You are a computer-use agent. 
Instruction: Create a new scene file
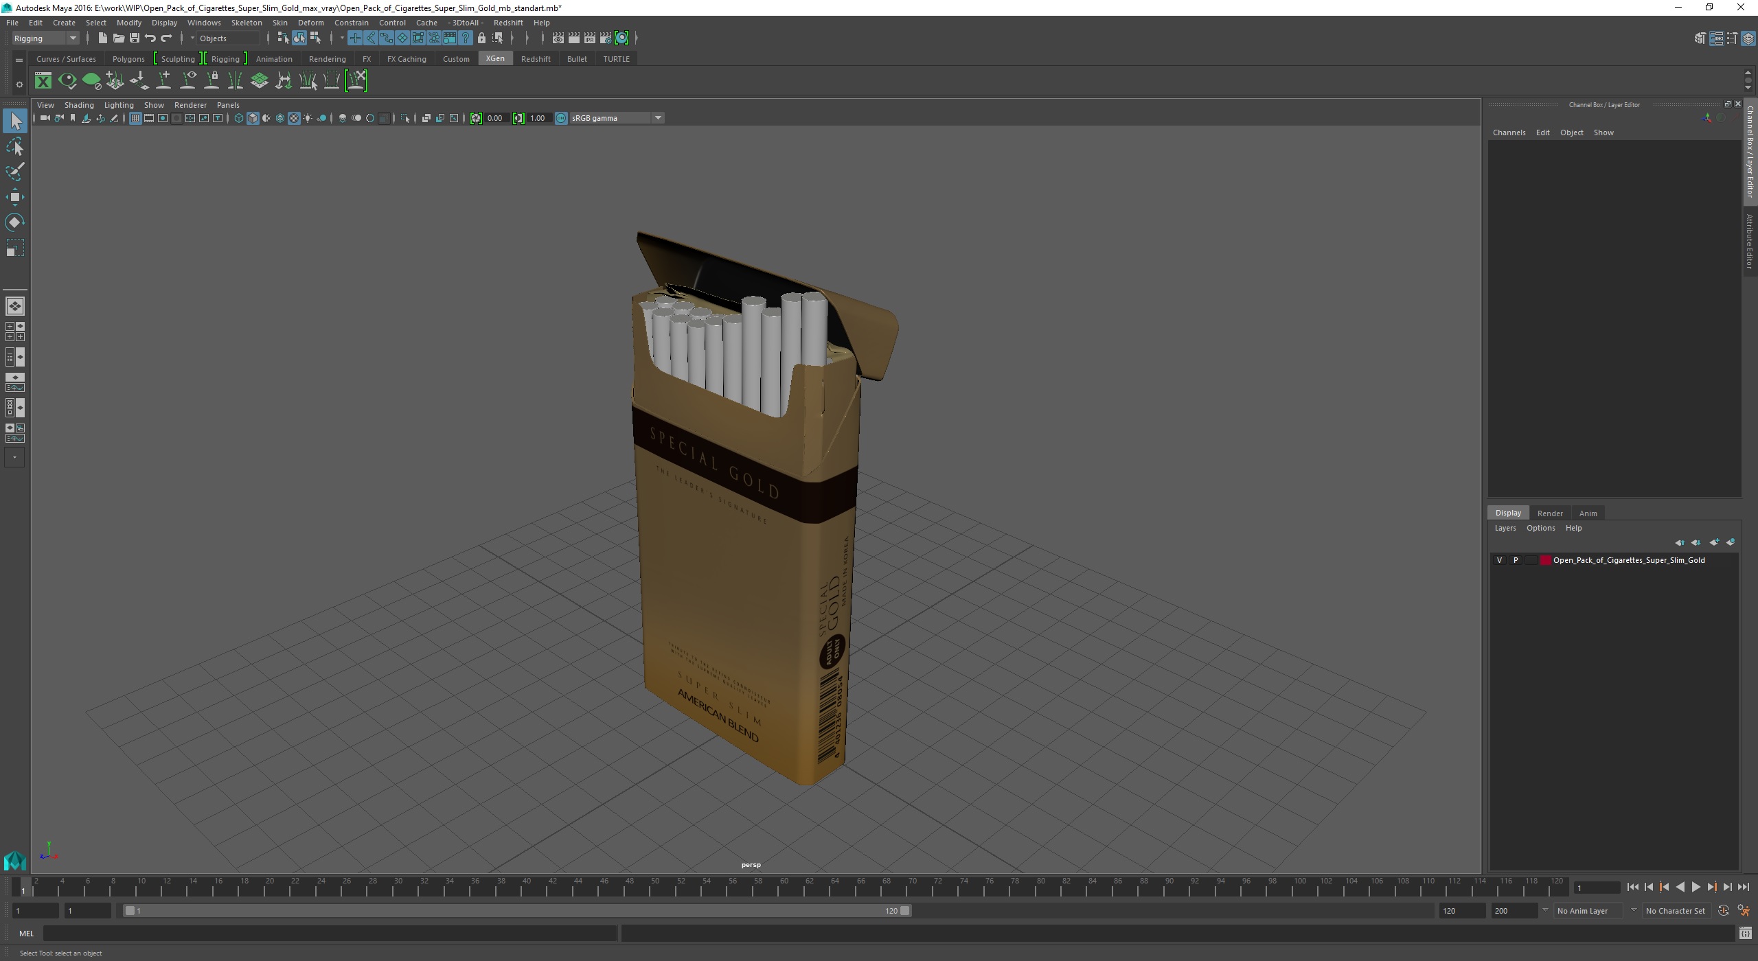[x=102, y=38]
